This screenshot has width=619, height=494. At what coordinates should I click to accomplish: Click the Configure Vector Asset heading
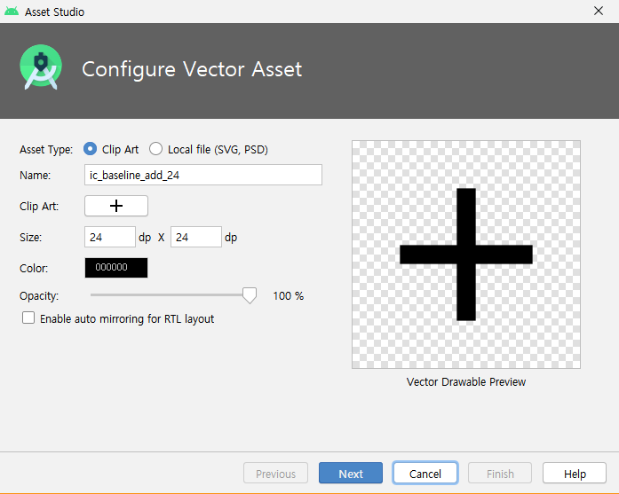coord(192,69)
